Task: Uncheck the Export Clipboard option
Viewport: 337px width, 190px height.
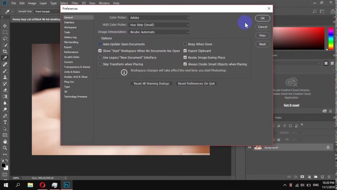Action: point(185,51)
